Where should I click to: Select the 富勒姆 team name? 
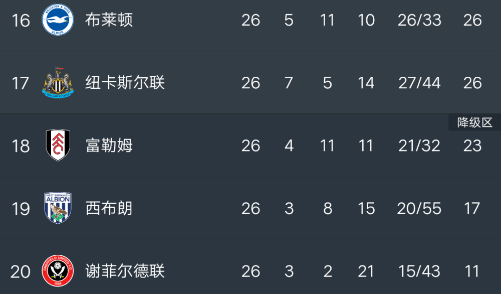tap(109, 145)
